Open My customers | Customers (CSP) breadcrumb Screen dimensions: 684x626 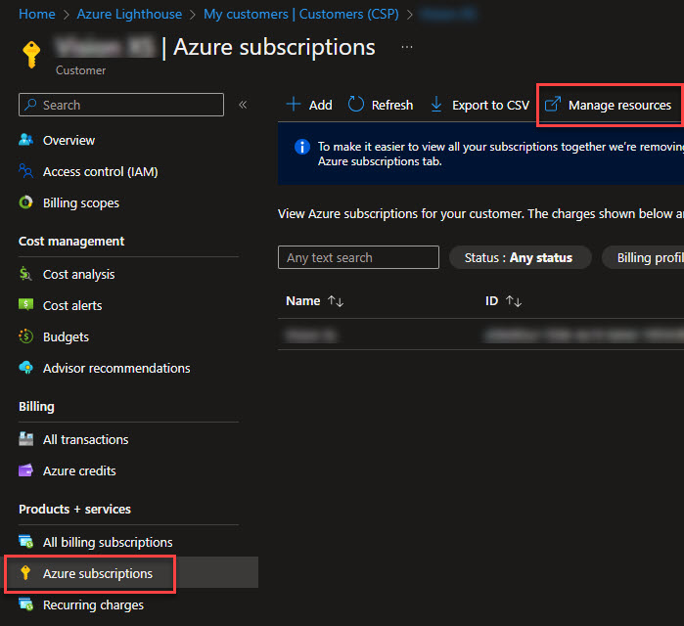point(301,14)
